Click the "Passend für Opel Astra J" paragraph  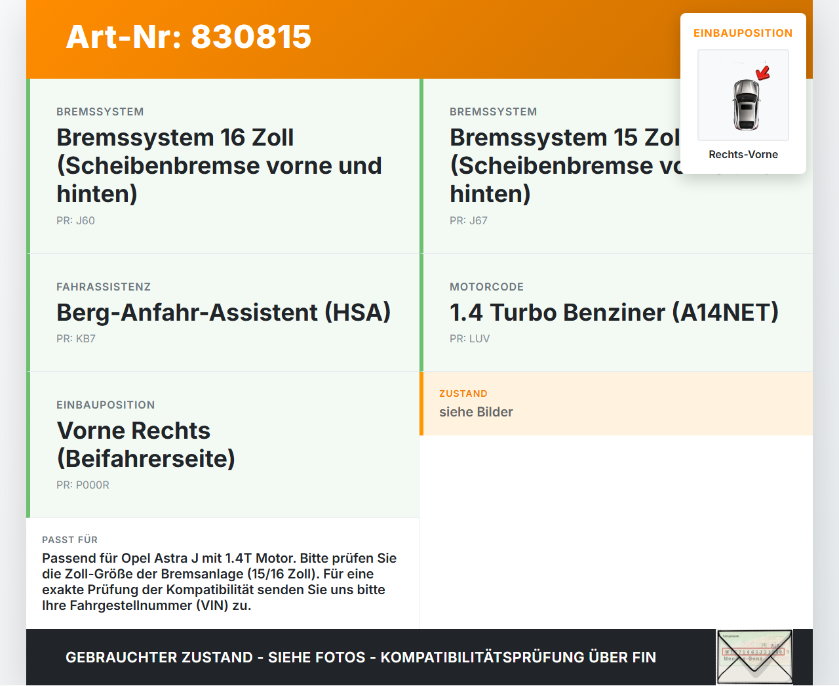tap(220, 582)
